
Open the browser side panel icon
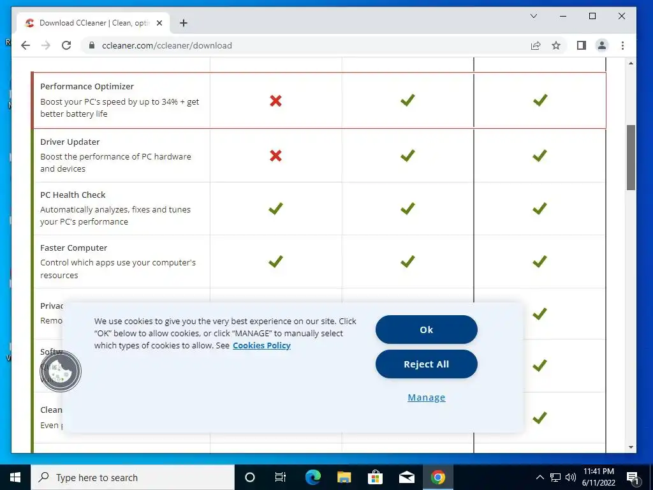point(582,45)
